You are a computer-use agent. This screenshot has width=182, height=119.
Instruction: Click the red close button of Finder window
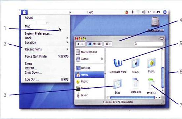tap(76, 38)
